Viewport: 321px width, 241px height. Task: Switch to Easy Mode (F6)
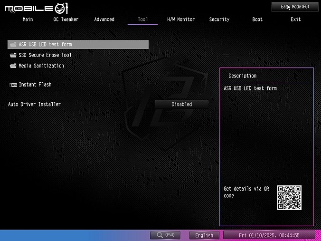(295, 7)
